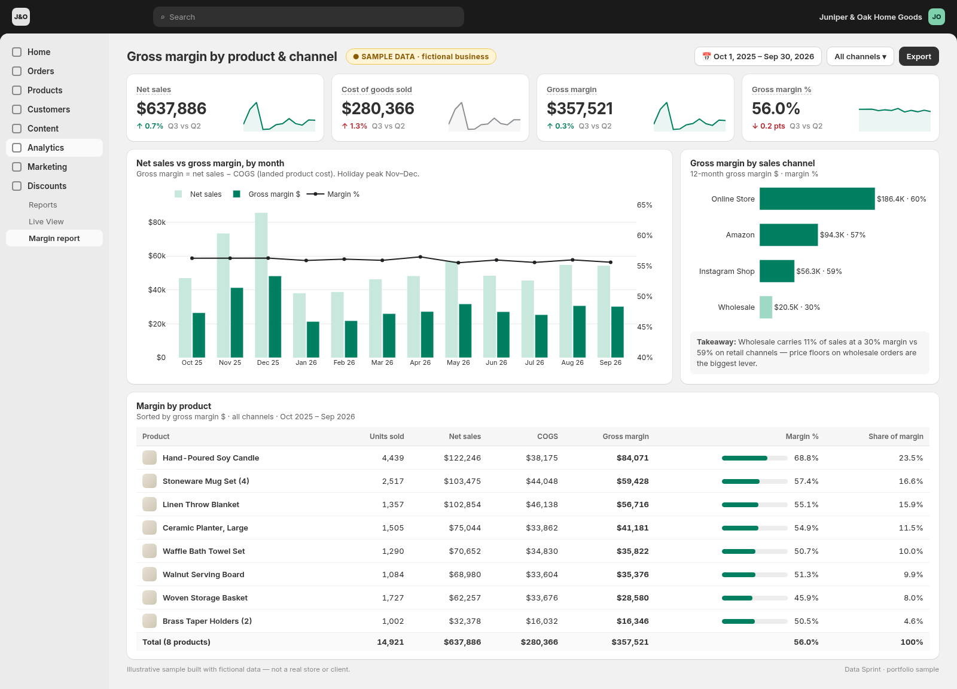
Task: Open the All channels dropdown
Action: 860,56
